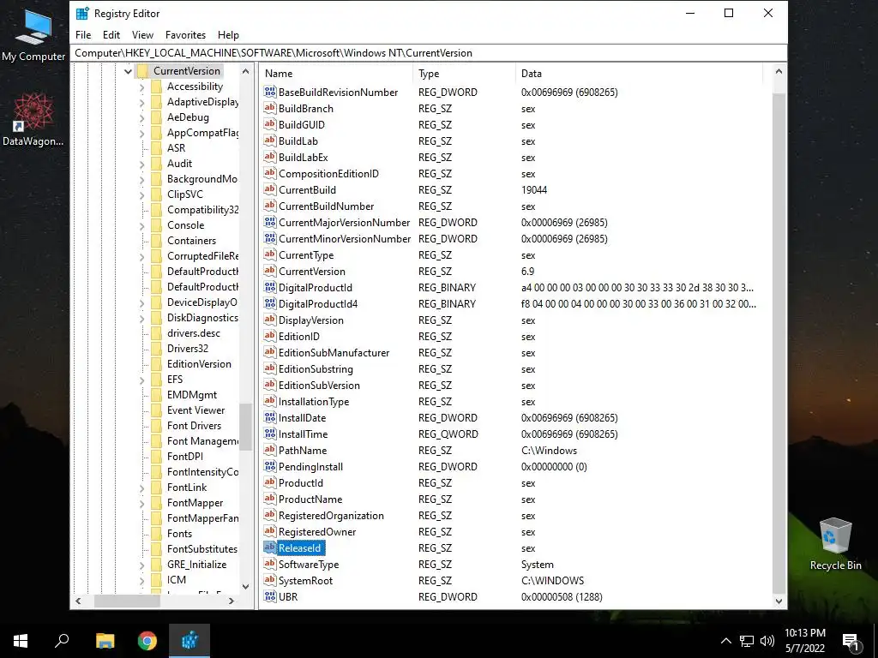Expand the EFS tree node
The height and width of the screenshot is (658, 878).
pos(141,380)
